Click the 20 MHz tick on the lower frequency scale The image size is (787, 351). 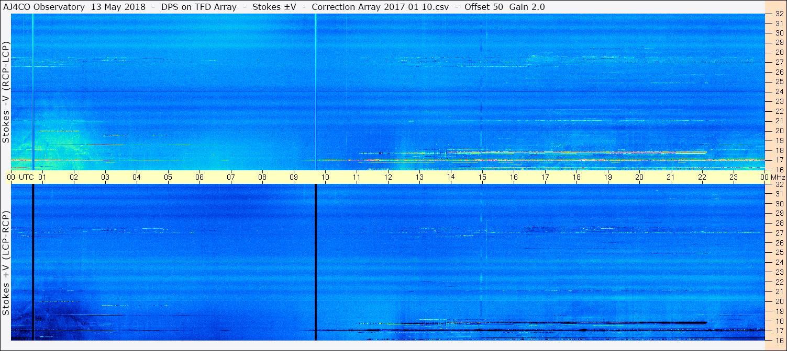point(779,301)
